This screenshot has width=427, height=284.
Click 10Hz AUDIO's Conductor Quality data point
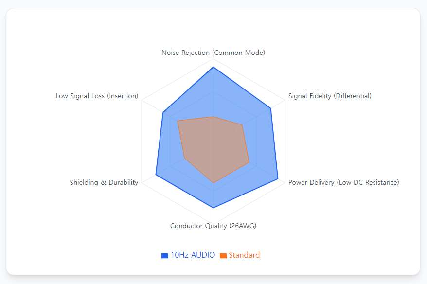tap(213, 208)
